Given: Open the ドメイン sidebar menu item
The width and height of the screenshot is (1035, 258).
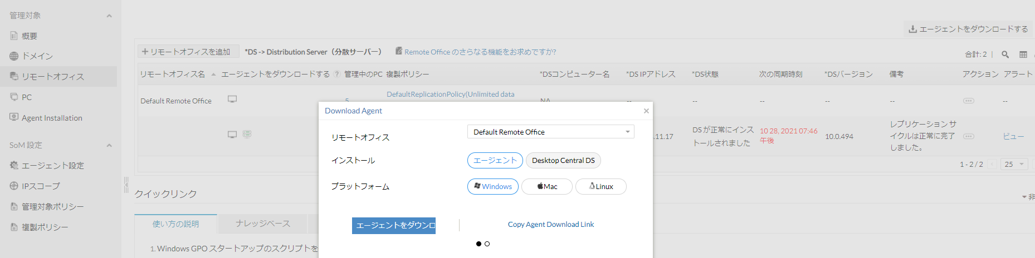Looking at the screenshot, I should 37,56.
